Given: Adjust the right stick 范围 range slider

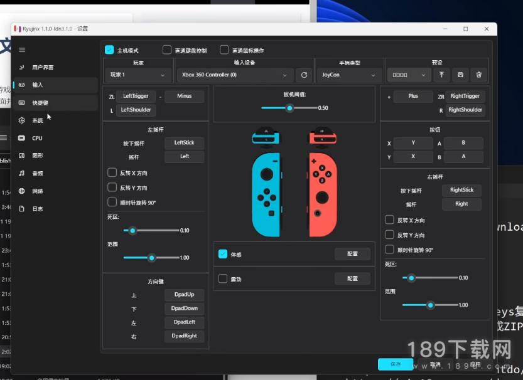Looking at the screenshot, I should coord(430,305).
